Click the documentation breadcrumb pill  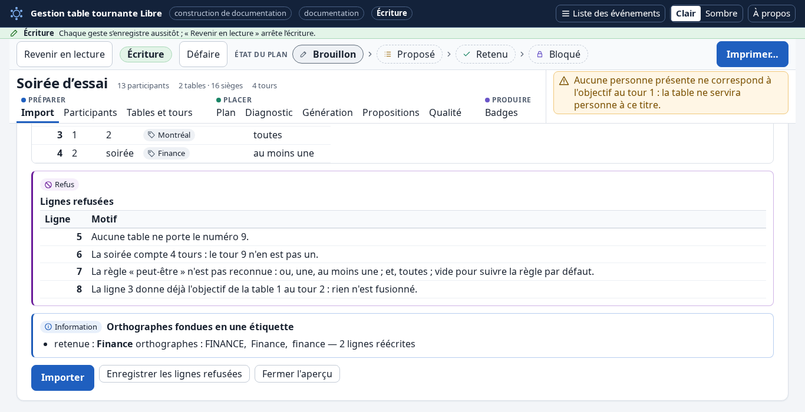331,13
